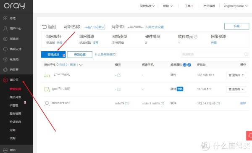This screenshot has width=252, height=153.
Task: Filter by software member attribute icon
Action: tap(189, 65)
